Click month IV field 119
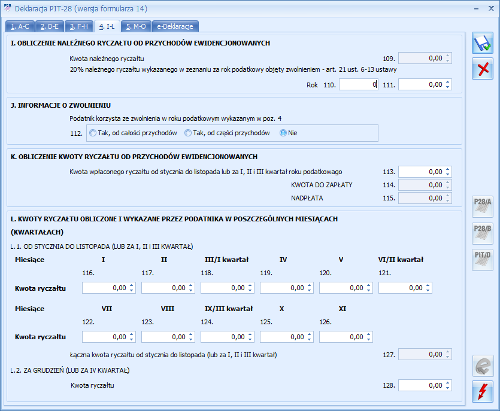Viewport: 500px width, 411px height. pyautogui.click(x=287, y=288)
